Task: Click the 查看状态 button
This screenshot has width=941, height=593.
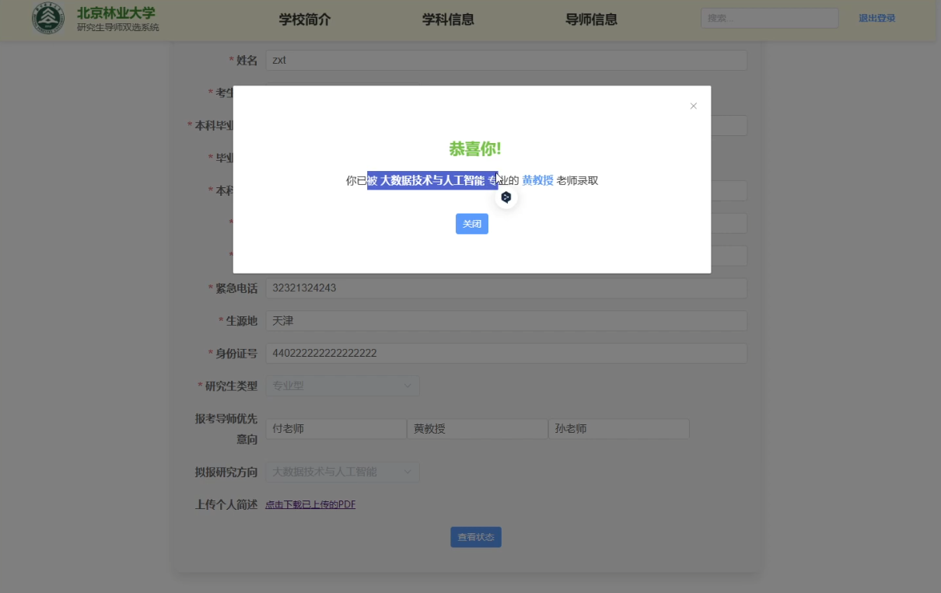Action: point(475,536)
